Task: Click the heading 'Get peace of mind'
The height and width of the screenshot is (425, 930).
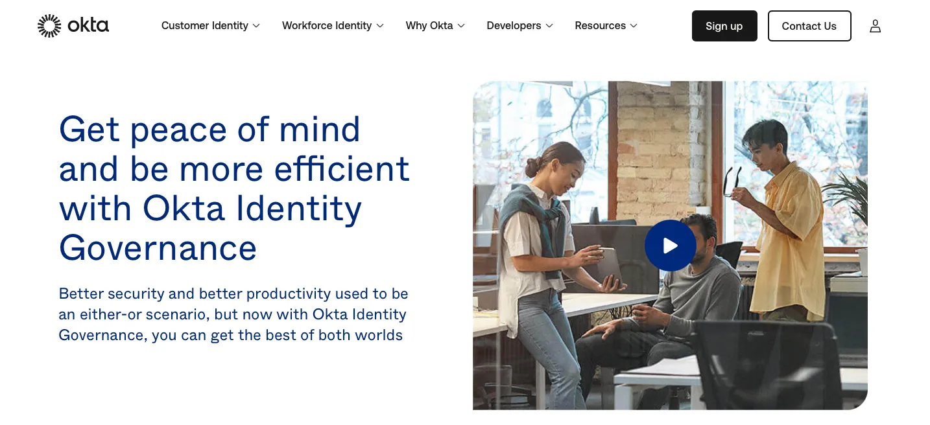Action: point(209,130)
